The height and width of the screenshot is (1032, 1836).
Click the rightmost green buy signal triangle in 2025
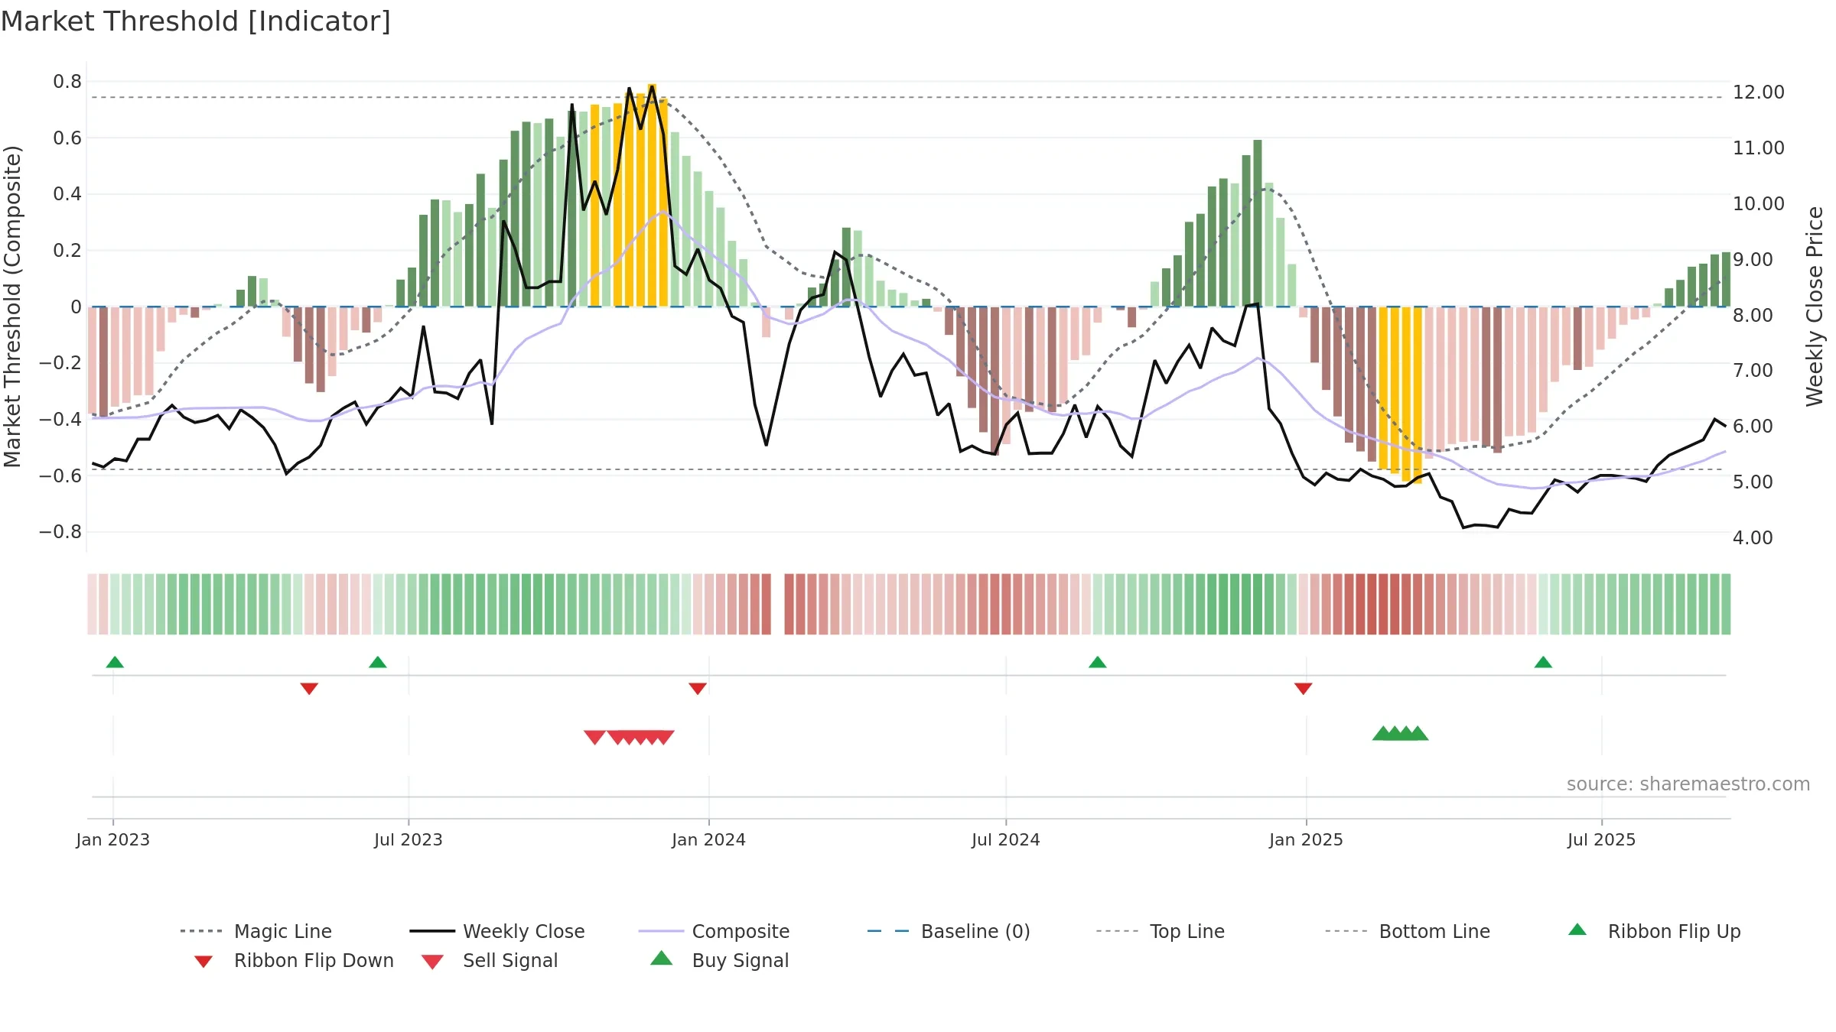click(x=1418, y=733)
